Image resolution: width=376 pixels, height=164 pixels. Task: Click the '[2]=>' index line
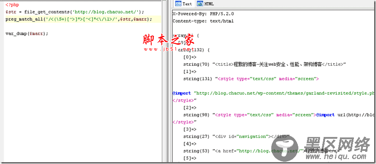point(190,108)
